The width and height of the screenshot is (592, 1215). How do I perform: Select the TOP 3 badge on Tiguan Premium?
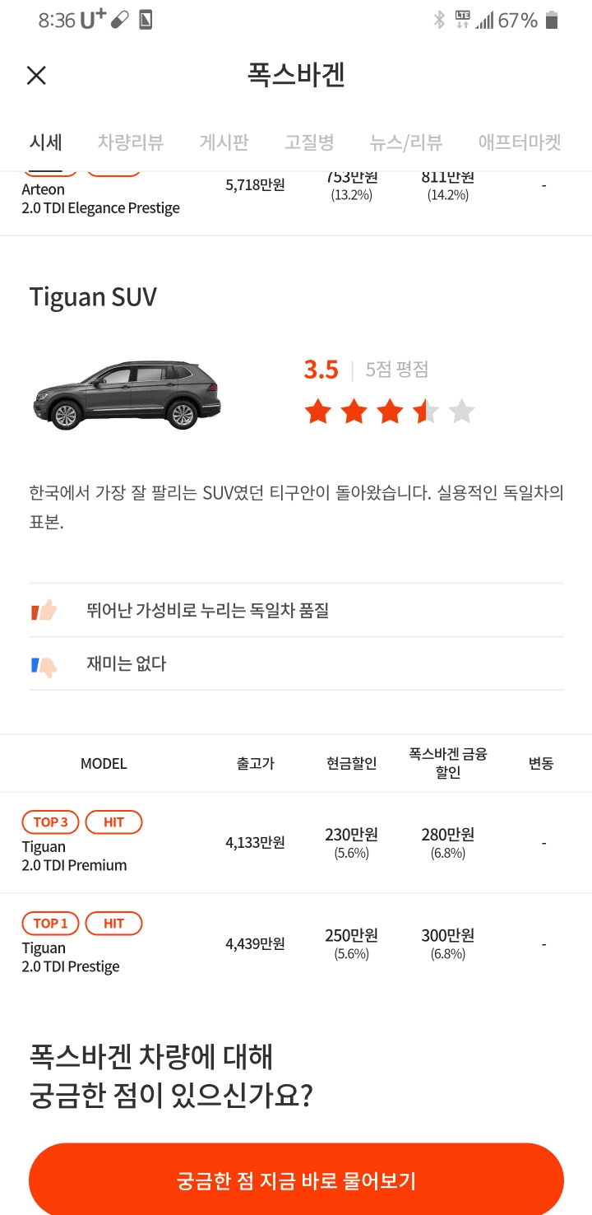(49, 822)
